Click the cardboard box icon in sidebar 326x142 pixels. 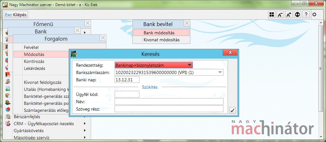coord(8,95)
